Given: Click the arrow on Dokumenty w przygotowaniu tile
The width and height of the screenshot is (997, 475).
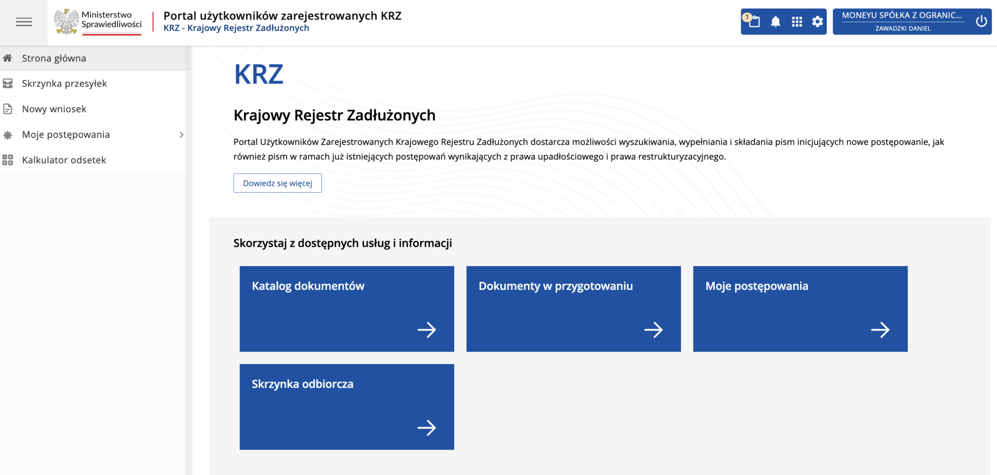Looking at the screenshot, I should pos(653,330).
